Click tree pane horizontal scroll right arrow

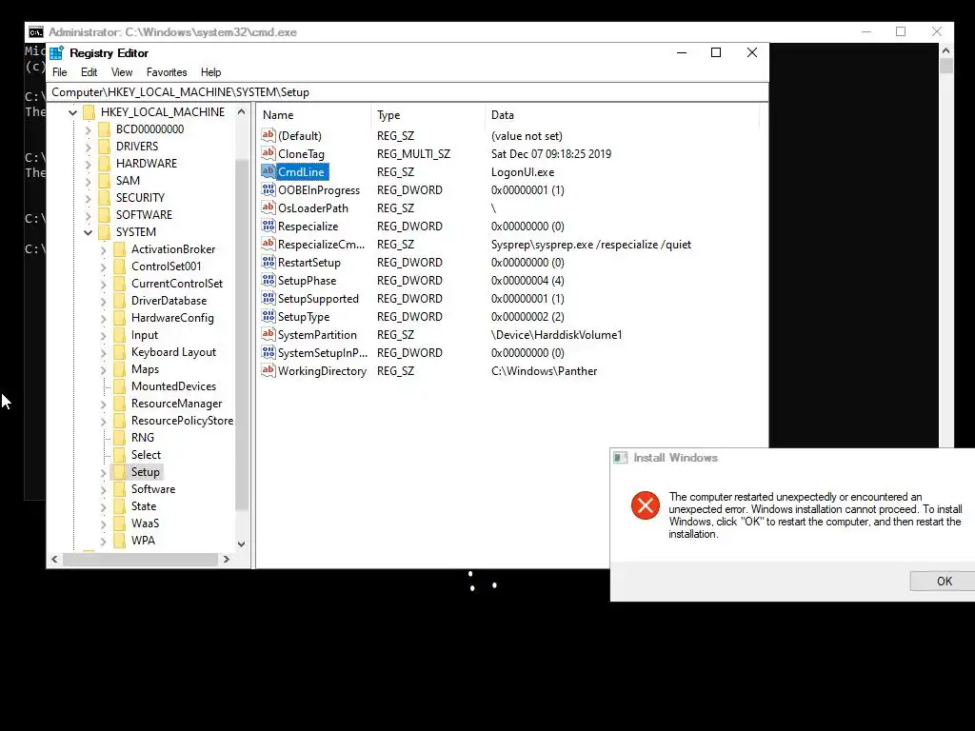click(x=227, y=559)
